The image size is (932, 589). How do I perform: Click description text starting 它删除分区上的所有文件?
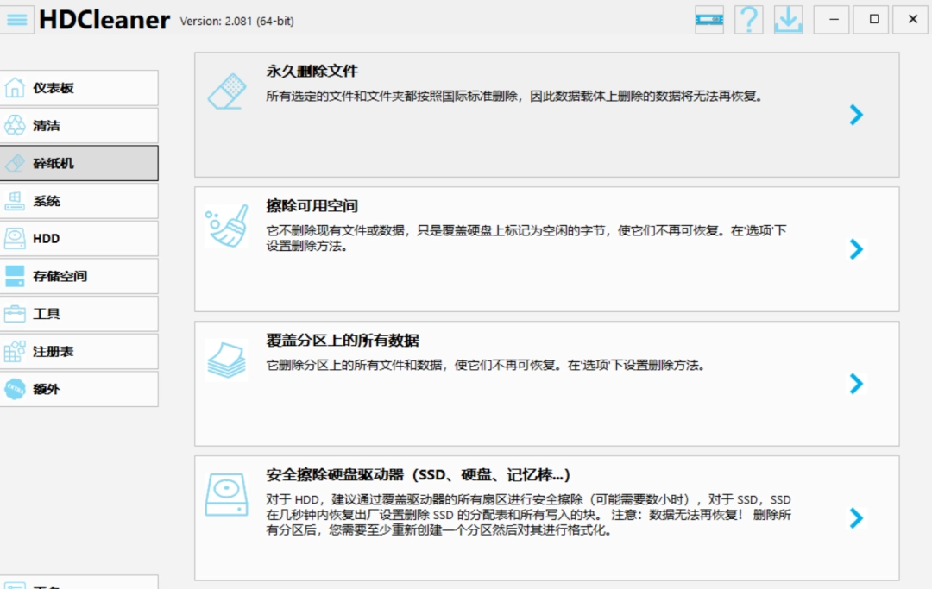[485, 365]
